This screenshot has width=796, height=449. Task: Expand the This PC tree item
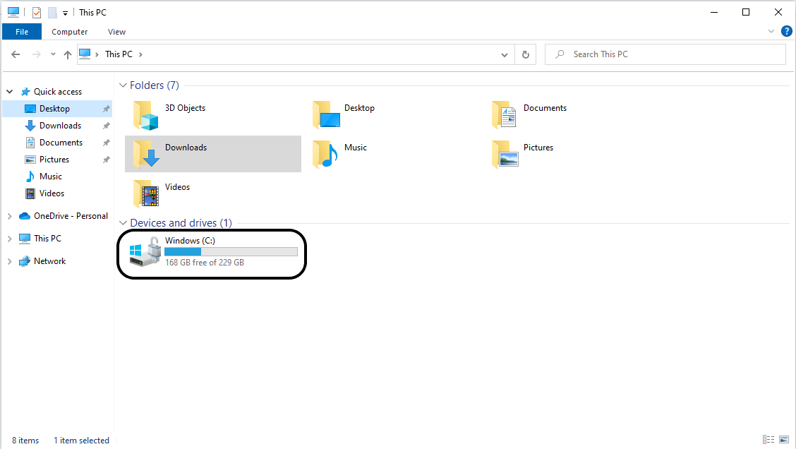tap(9, 238)
